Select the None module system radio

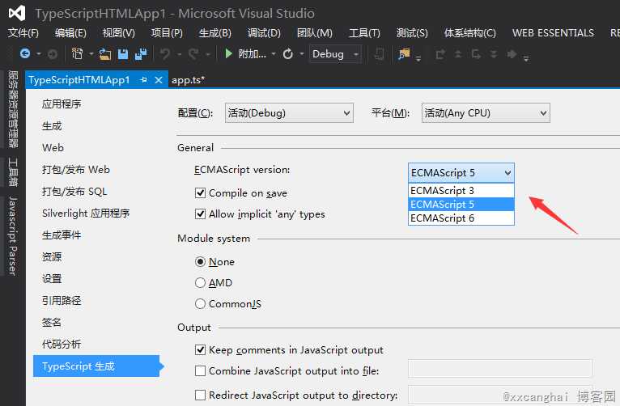[201, 262]
